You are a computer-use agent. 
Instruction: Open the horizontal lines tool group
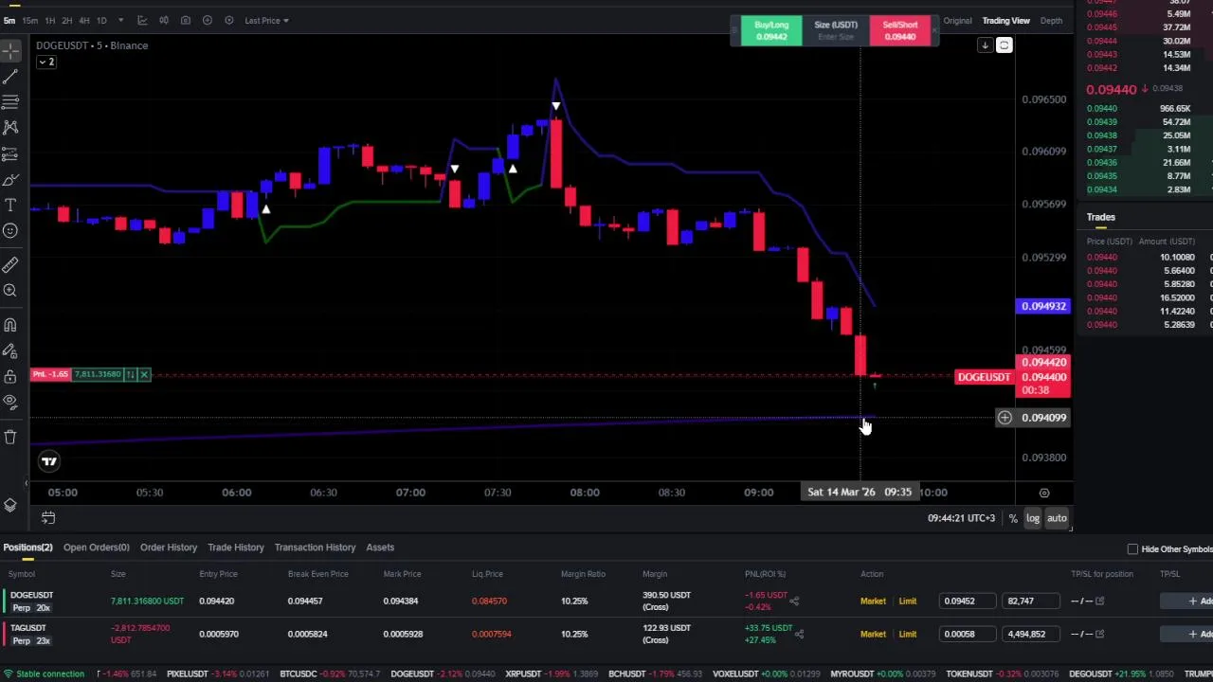[10, 101]
